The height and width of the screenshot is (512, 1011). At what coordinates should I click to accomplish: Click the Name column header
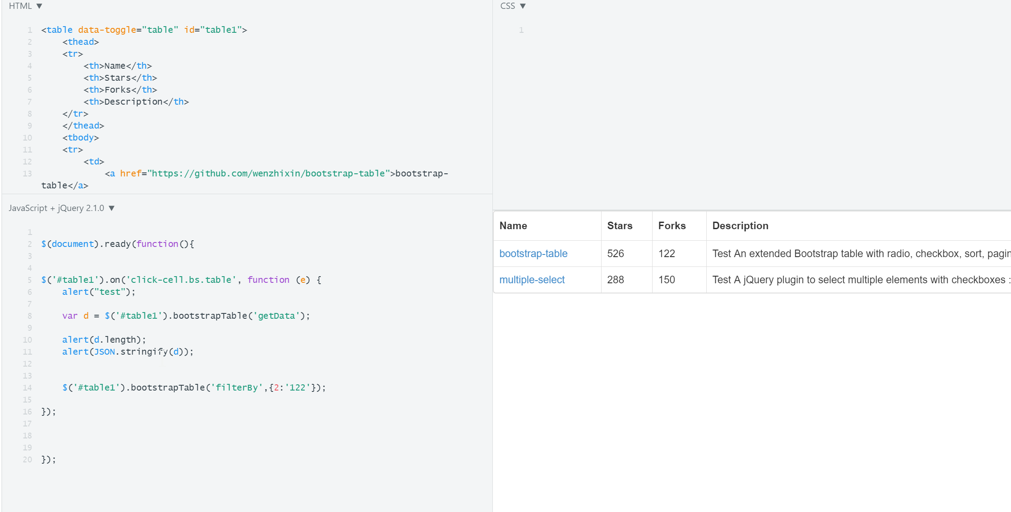point(513,226)
